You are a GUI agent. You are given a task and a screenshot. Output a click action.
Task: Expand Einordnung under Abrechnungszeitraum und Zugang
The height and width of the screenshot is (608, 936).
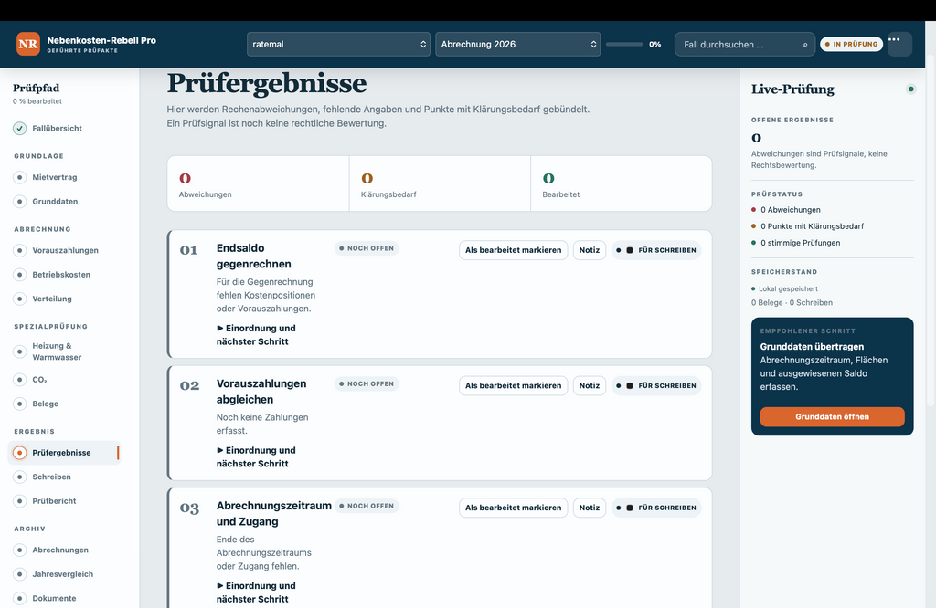click(x=256, y=592)
